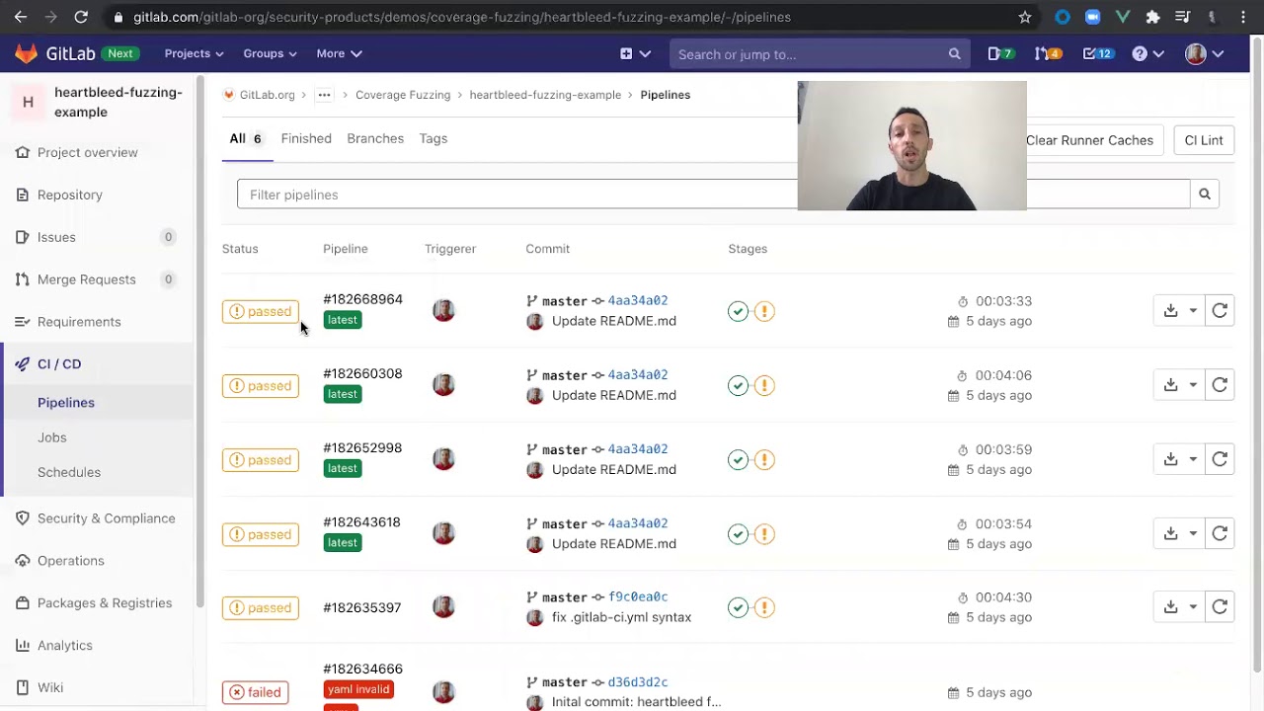The height and width of the screenshot is (711, 1264).
Task: Open Project overview in the sidebar
Action: [87, 152]
